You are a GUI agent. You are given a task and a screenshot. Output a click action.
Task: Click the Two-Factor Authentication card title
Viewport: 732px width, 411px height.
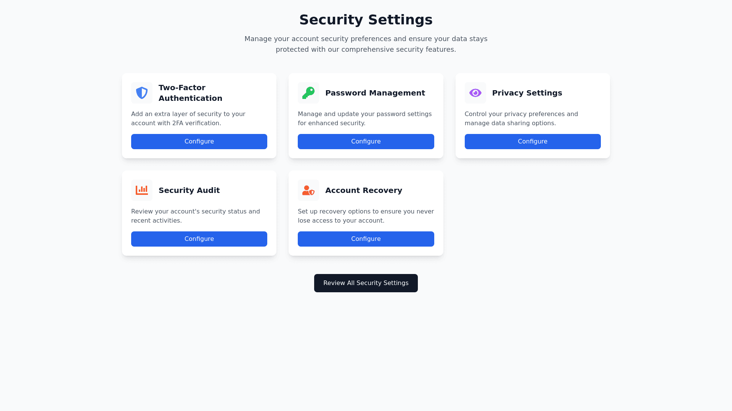[x=190, y=93]
